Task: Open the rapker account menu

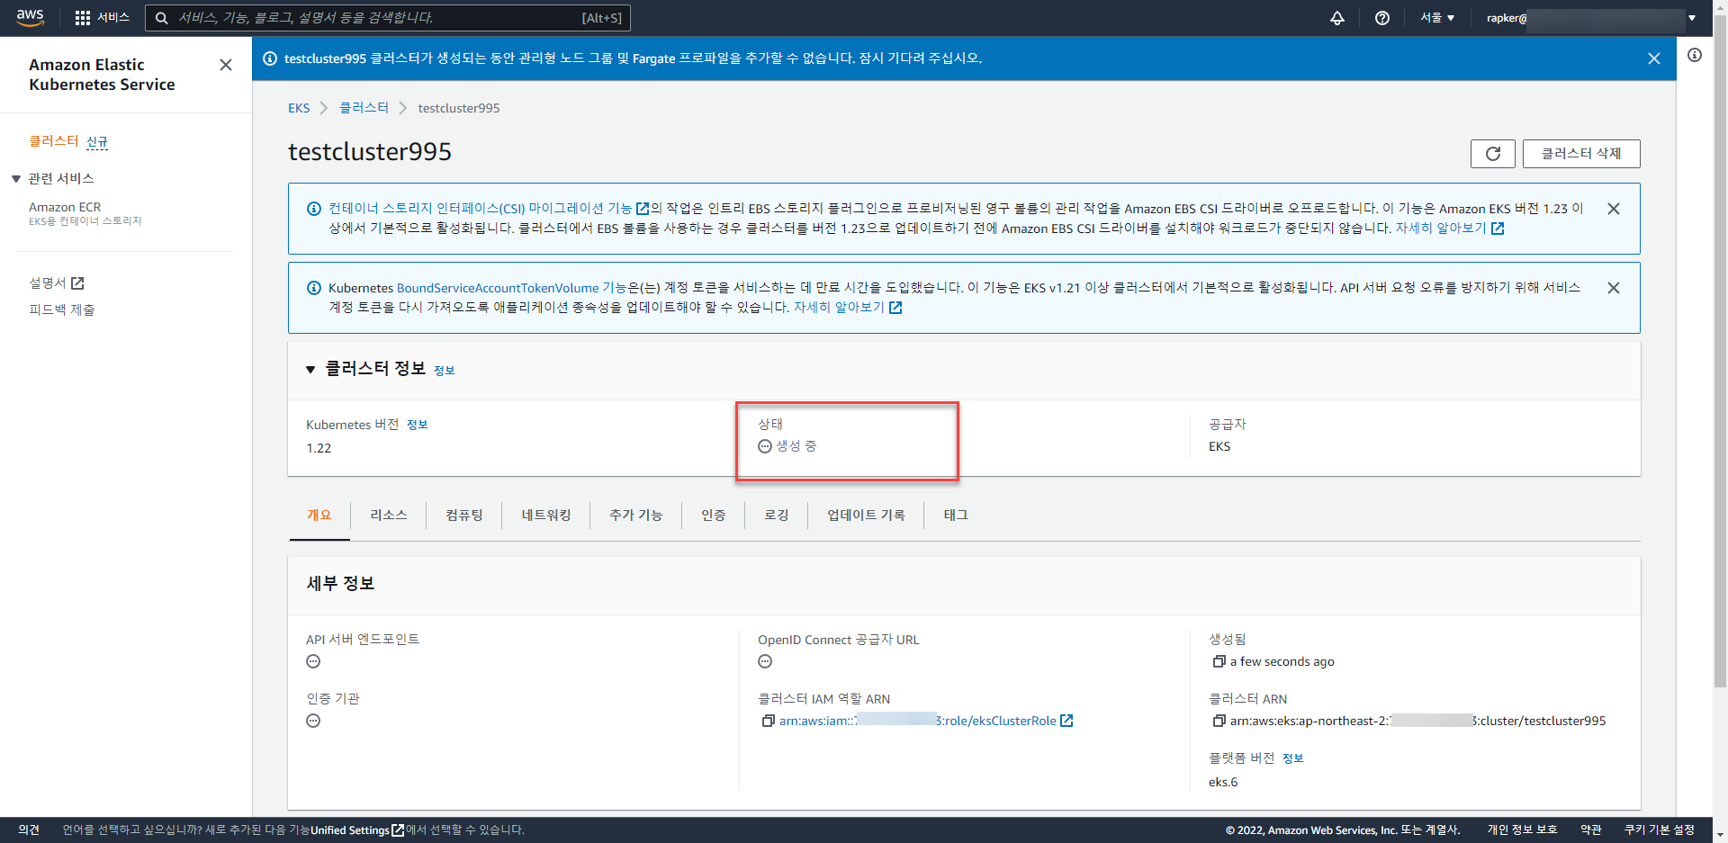Action: pos(1590,18)
